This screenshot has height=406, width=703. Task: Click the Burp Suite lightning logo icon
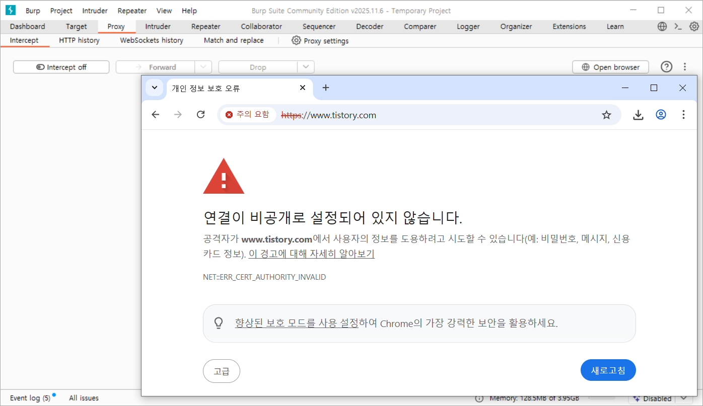point(10,10)
